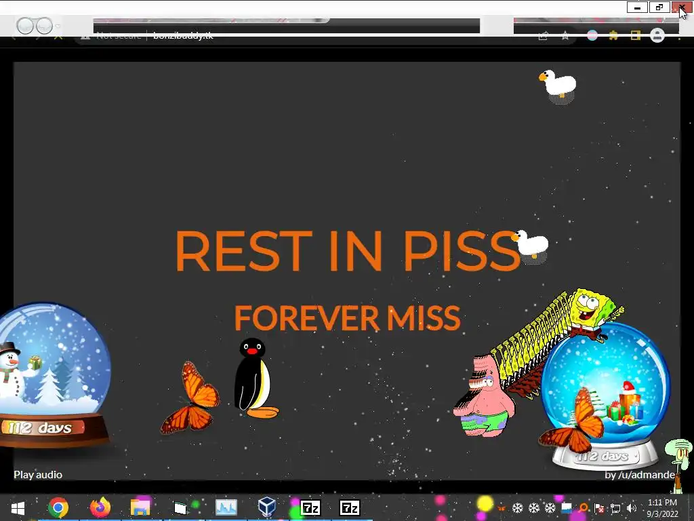Click the Patrick Star character
The width and height of the screenshot is (694, 521).
484,395
